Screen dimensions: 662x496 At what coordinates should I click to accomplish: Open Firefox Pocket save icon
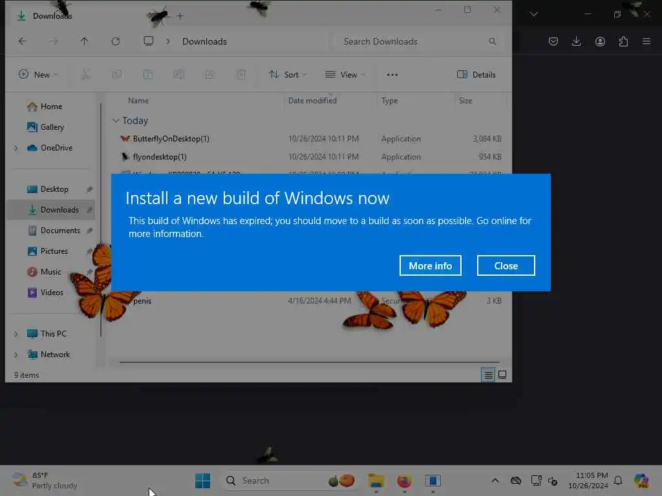tap(553, 41)
